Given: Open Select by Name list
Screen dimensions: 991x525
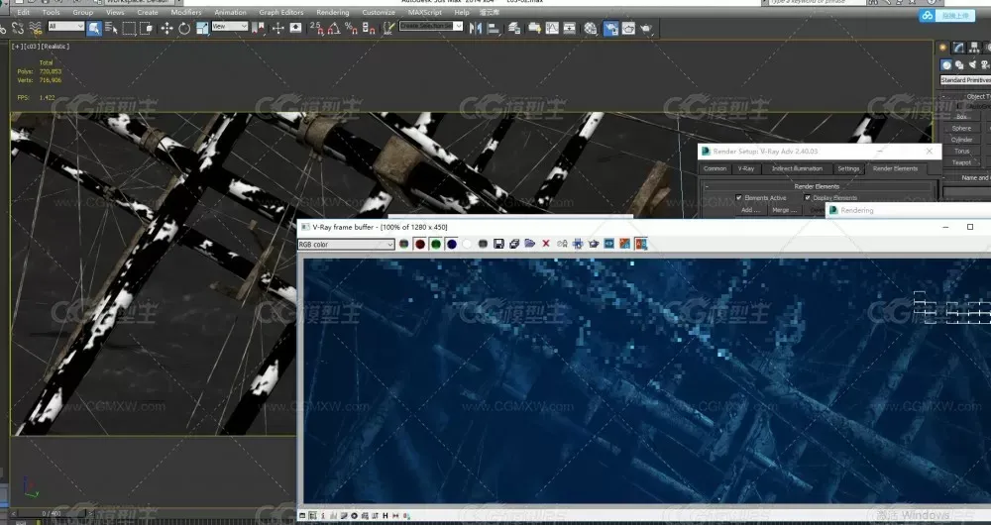Looking at the screenshot, I should click(111, 28).
